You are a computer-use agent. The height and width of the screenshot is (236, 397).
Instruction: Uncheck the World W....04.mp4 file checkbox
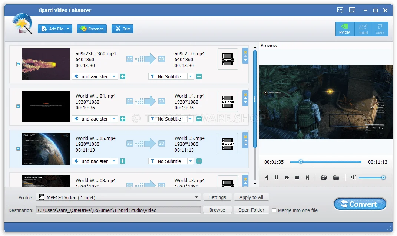[18, 106]
